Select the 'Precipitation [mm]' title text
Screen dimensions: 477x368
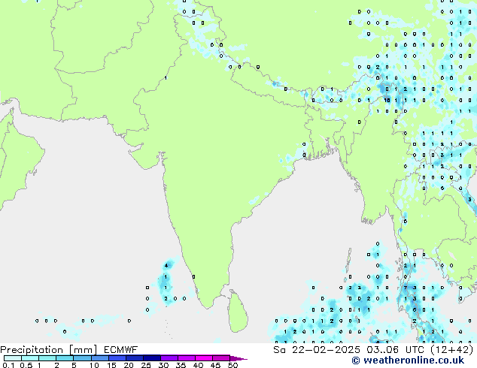[x=48, y=350]
